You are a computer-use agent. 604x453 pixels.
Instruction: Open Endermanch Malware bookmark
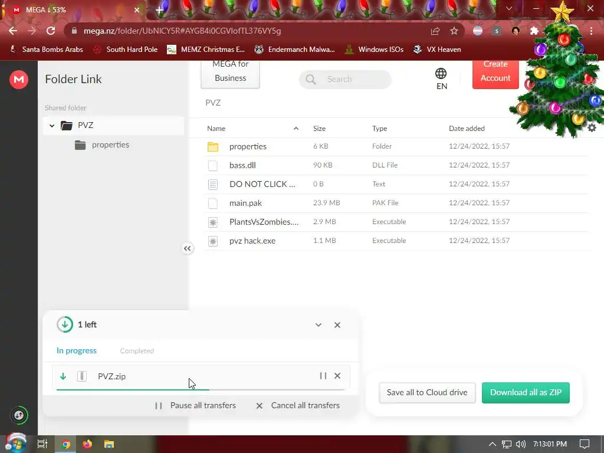pos(295,50)
